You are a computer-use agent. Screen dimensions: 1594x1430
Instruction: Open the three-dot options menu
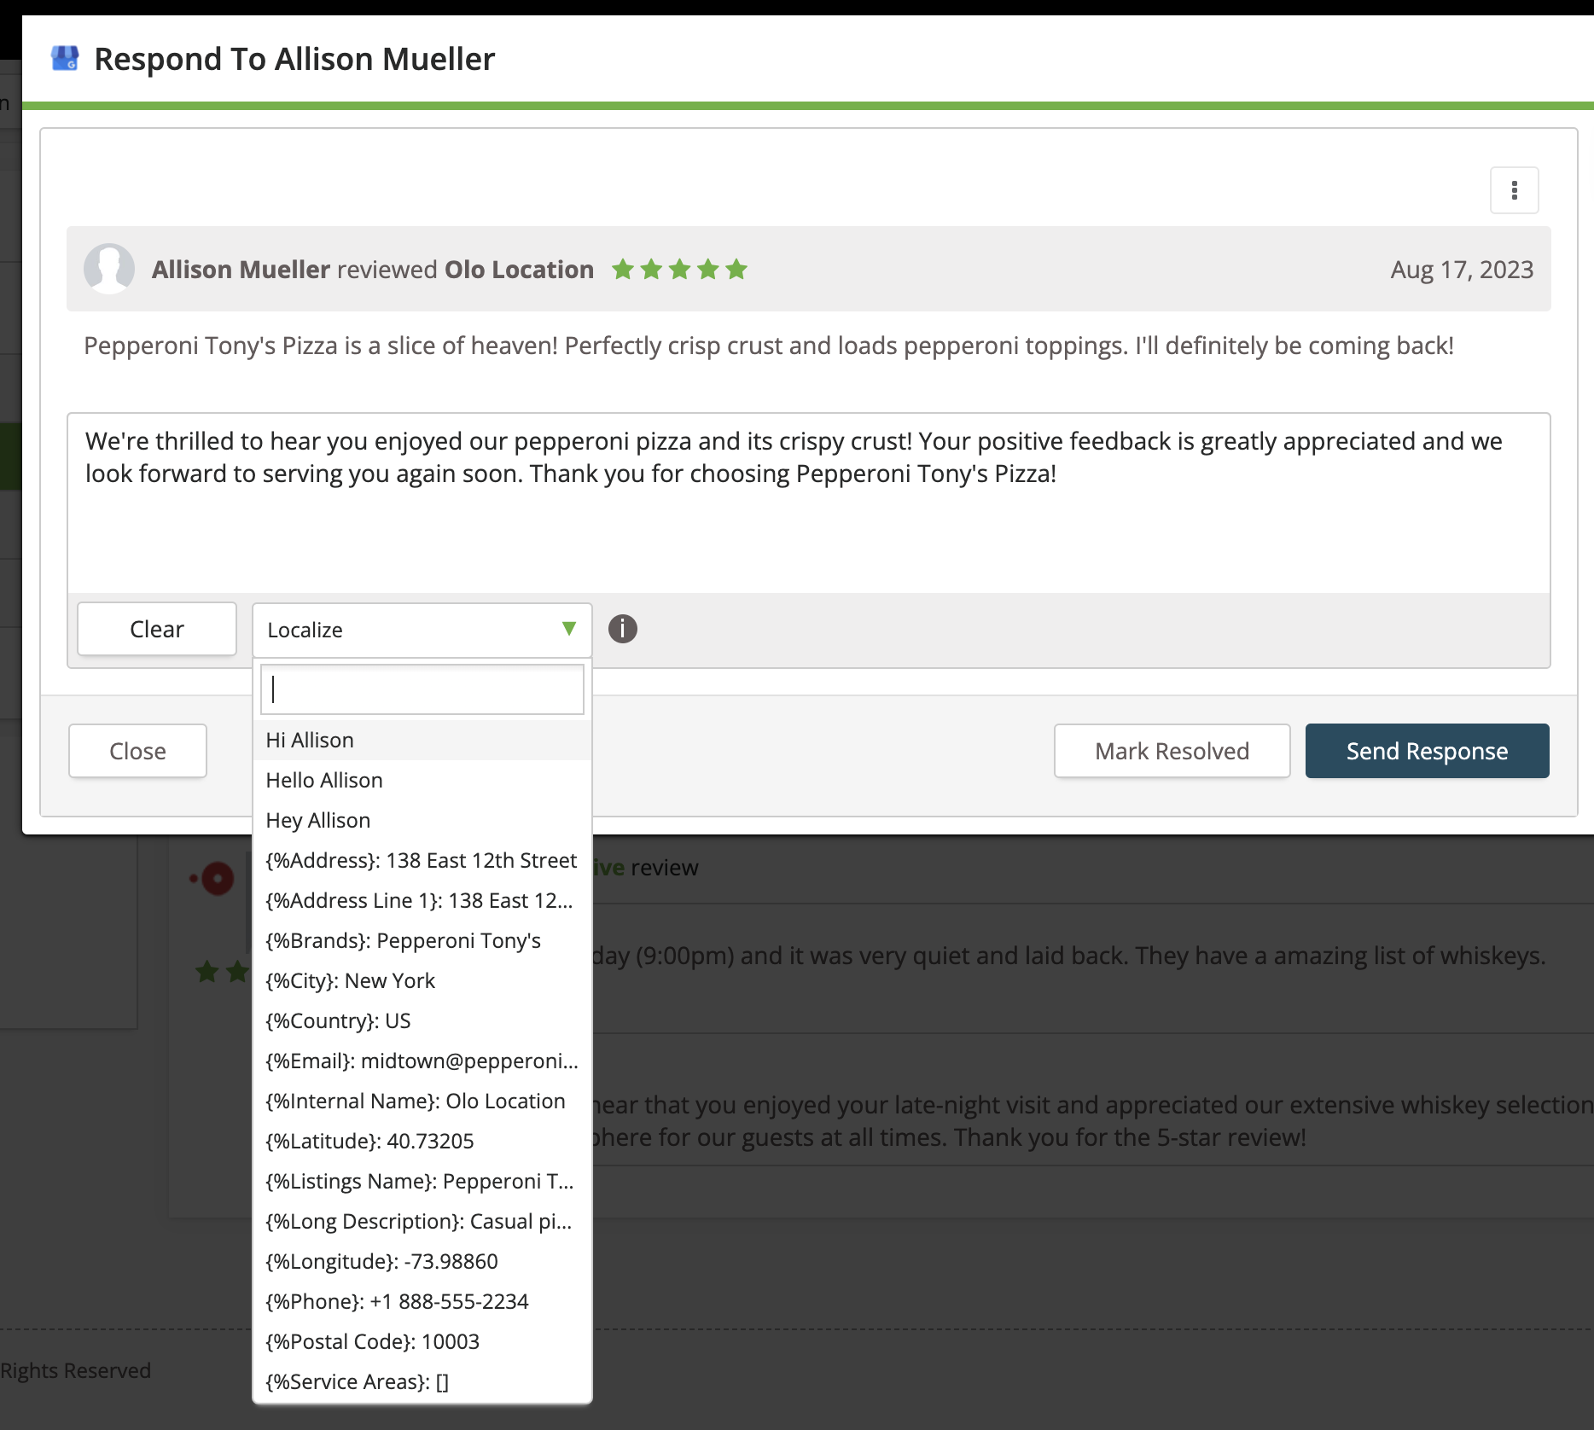pyautogui.click(x=1514, y=190)
